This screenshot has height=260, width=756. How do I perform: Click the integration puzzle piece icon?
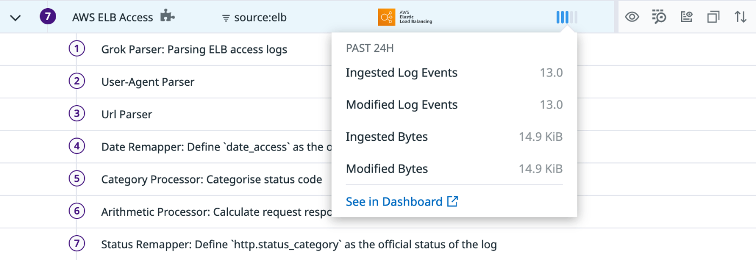pyautogui.click(x=167, y=17)
